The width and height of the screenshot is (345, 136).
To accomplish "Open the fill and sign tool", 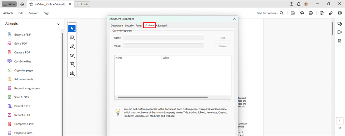I will point(72,73).
